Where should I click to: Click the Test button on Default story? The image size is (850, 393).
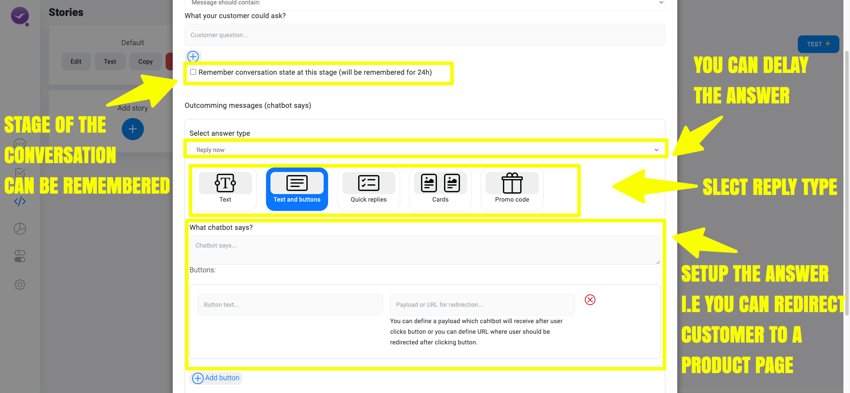tap(110, 61)
